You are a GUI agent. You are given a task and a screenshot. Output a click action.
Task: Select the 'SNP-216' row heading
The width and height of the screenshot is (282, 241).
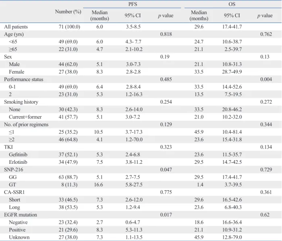pyautogui.click(x=13, y=170)
